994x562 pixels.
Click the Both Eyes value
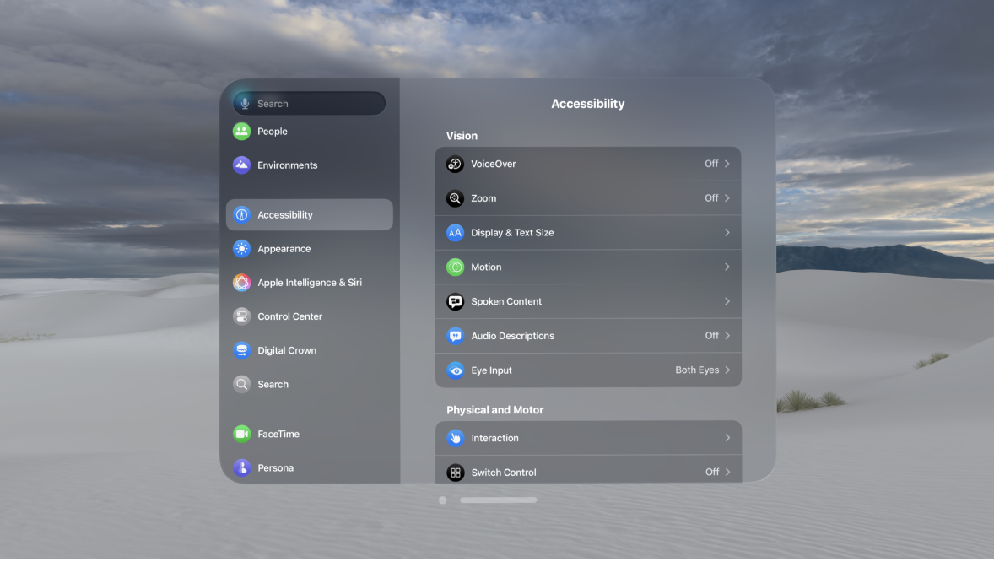click(x=697, y=370)
